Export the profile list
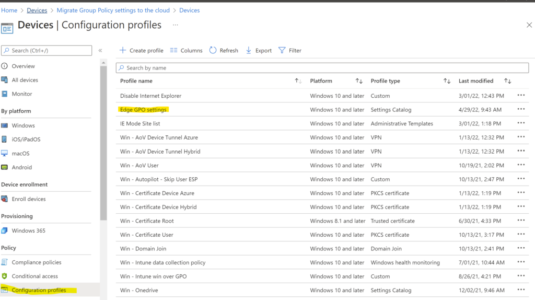The image size is (535, 300). point(259,50)
